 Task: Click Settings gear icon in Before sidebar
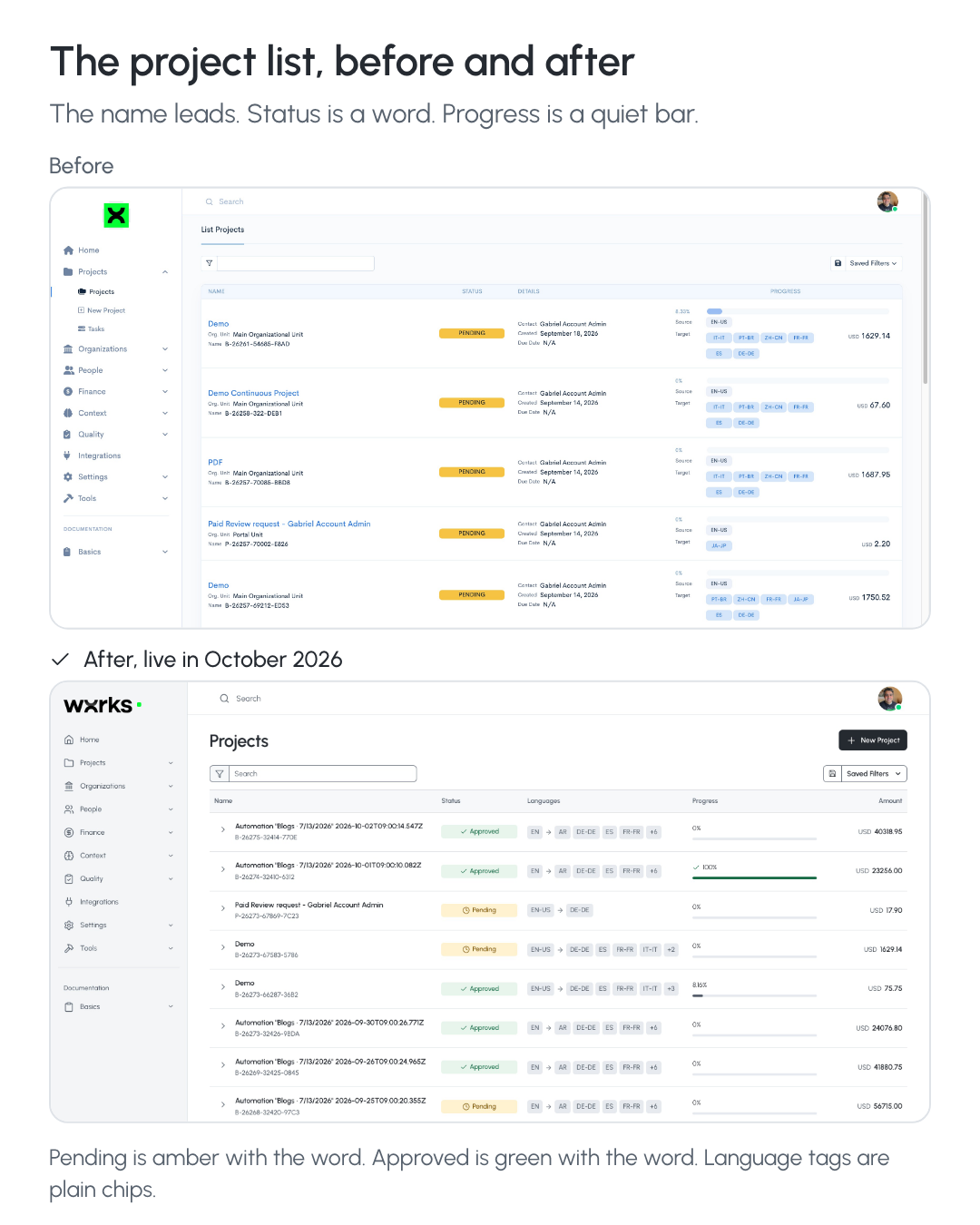coord(68,476)
